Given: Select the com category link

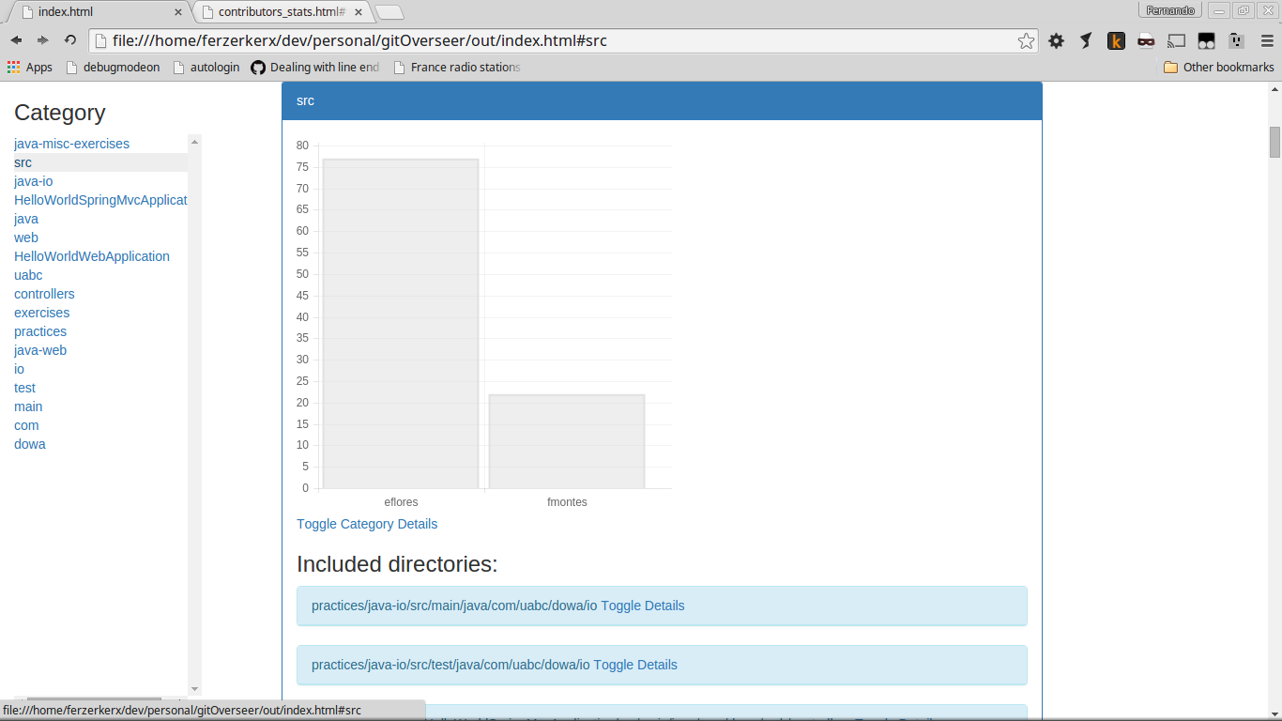Looking at the screenshot, I should tap(26, 425).
